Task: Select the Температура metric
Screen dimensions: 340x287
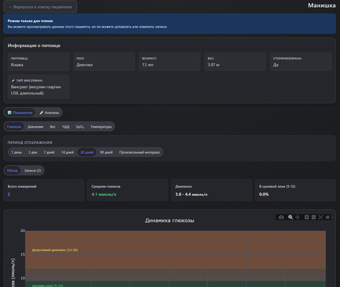Action: (x=101, y=127)
